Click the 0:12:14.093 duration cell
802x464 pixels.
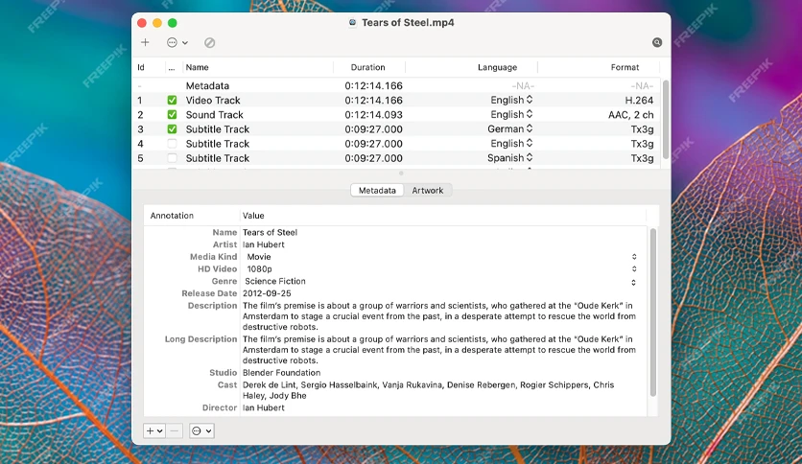pos(373,114)
